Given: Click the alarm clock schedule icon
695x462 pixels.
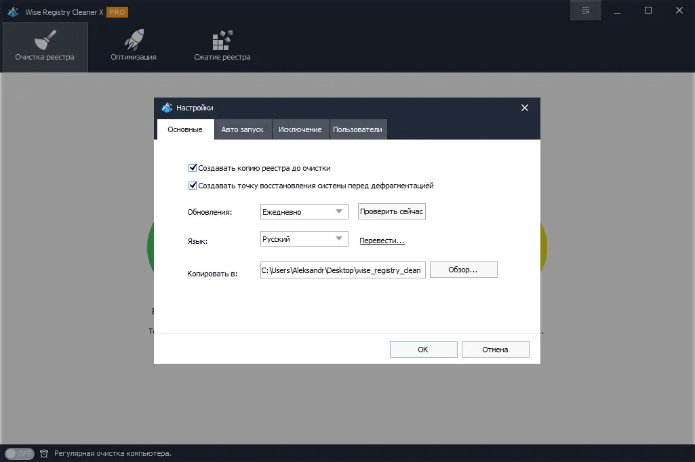Looking at the screenshot, I should tap(44, 454).
